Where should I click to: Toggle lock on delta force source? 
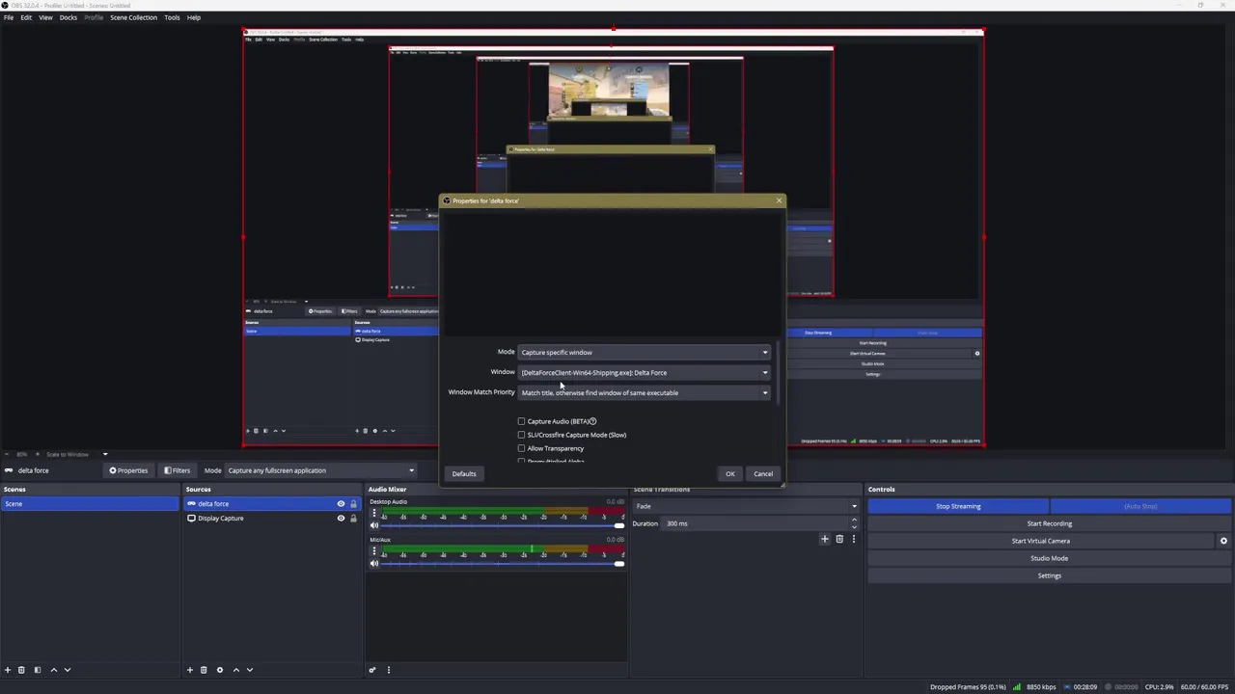pos(353,504)
